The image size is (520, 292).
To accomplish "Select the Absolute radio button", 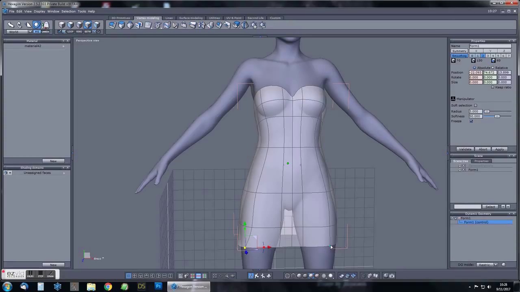I will [x=474, y=68].
